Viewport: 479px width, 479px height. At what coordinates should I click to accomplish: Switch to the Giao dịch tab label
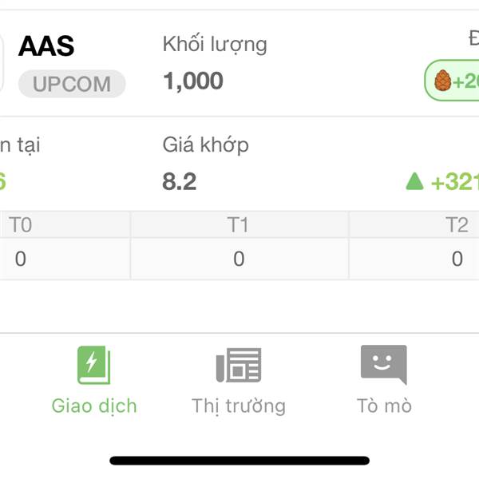94,406
